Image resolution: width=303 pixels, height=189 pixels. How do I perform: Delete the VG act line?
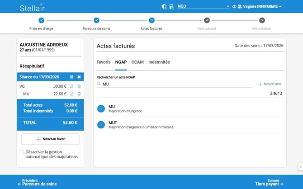tap(79, 86)
